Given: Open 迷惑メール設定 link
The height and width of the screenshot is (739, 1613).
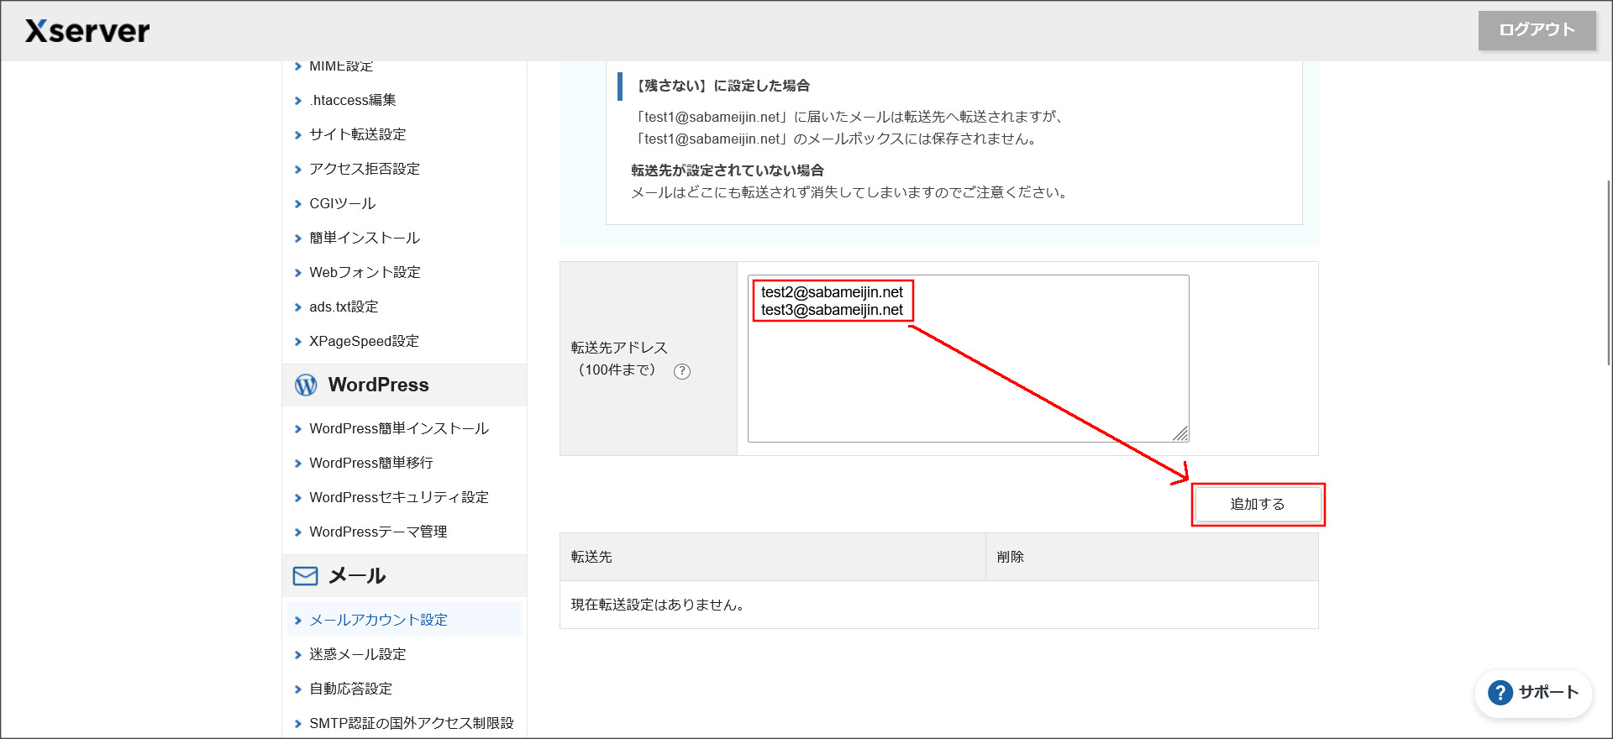Looking at the screenshot, I should [x=358, y=654].
